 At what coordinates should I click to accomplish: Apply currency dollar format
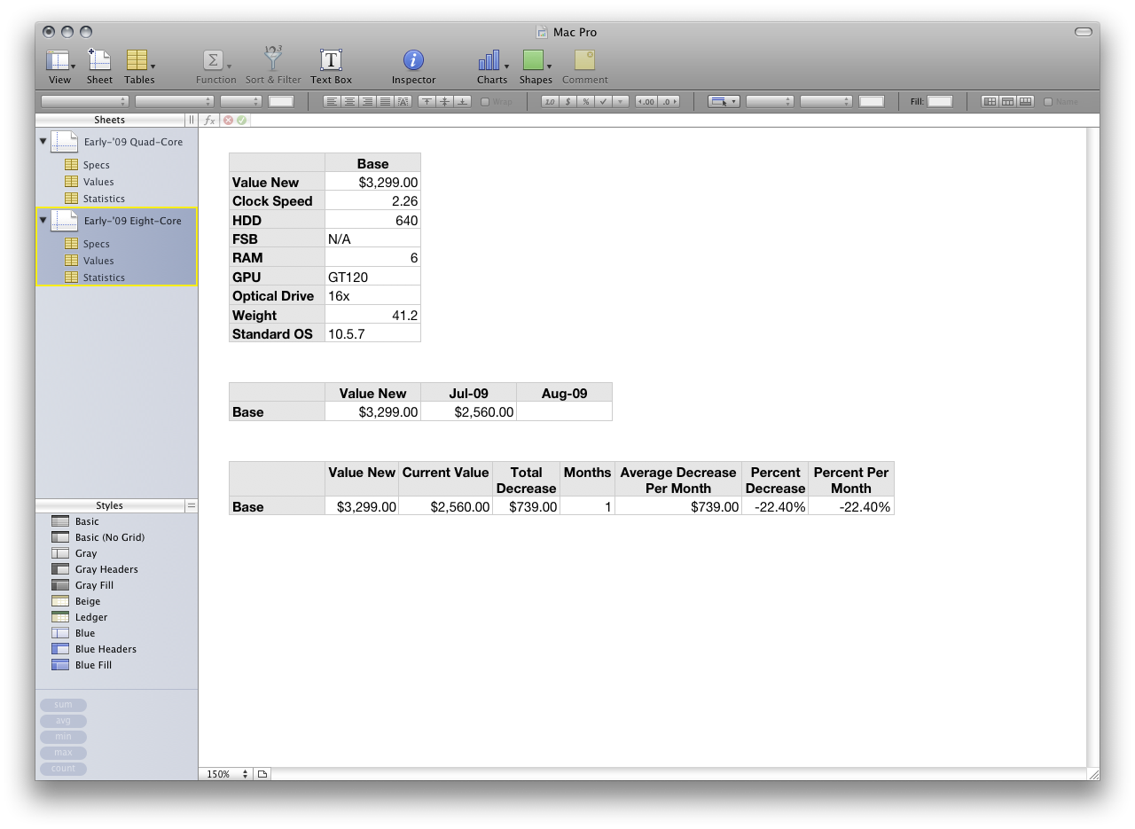(567, 102)
